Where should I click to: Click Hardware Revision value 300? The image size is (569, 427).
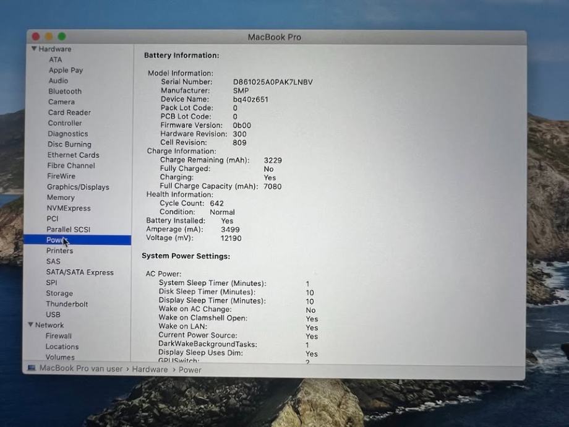coord(239,134)
